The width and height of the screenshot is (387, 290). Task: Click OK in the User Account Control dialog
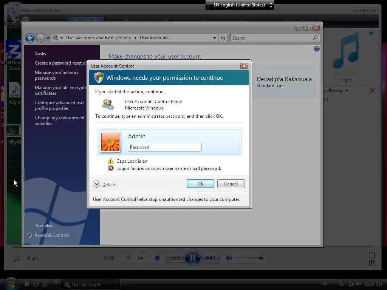(x=200, y=184)
